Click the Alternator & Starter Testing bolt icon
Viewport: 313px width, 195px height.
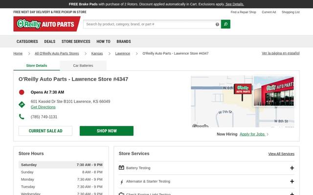[122, 182]
